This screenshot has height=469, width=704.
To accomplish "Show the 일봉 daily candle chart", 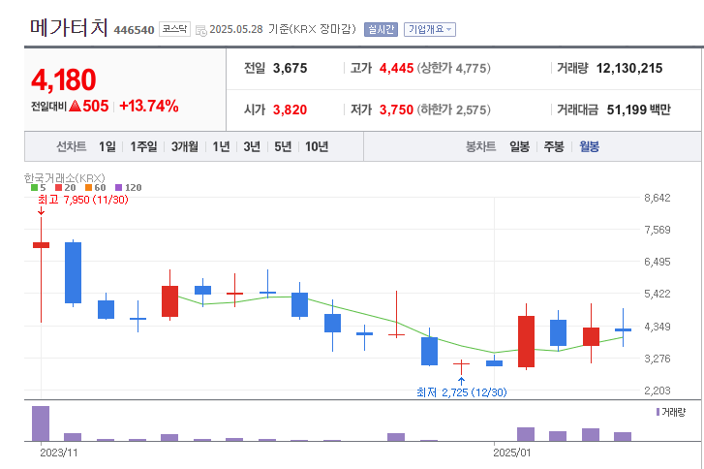I will tap(519, 146).
